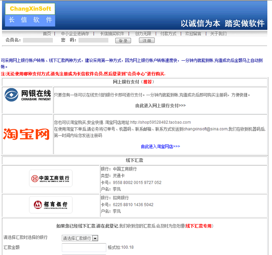Click the 您也可以淘宝购买,安全快捷 text
Image resolution: width=272 pixels, height=255 pixels.
pos(122,122)
